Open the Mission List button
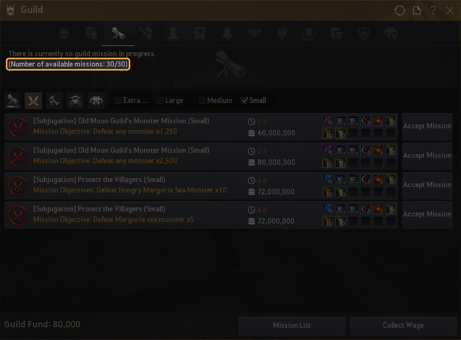 [292, 326]
